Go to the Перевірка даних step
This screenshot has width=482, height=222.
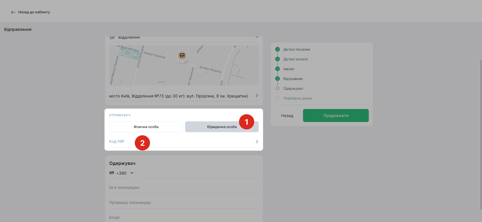click(297, 98)
